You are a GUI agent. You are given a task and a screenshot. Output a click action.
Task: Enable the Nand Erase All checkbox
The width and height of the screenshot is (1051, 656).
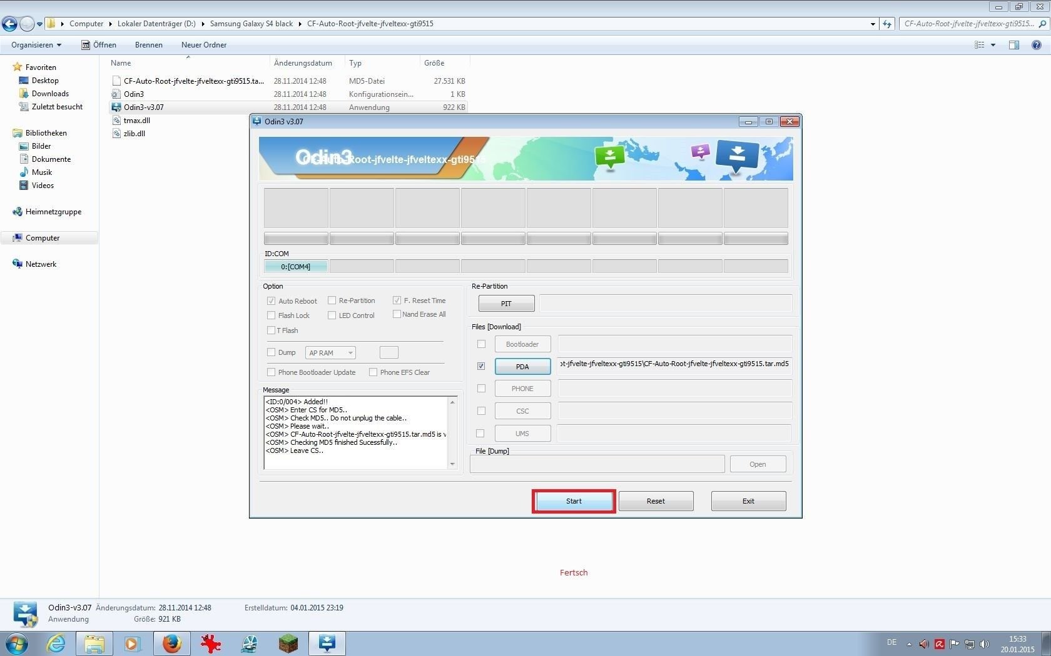pos(397,314)
